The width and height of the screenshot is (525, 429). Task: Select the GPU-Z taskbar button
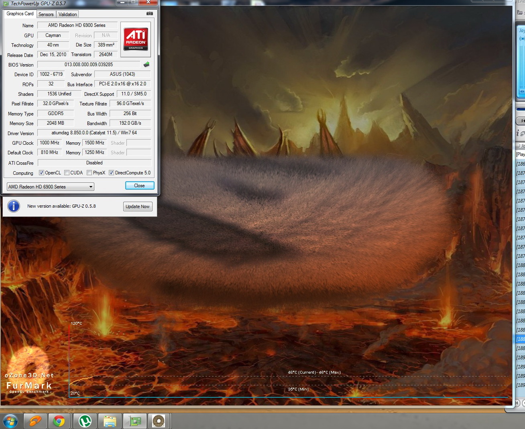134,421
